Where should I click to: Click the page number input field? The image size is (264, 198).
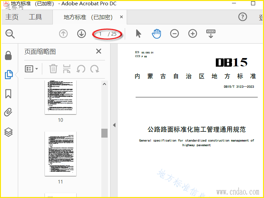pyautogui.click(x=100, y=34)
